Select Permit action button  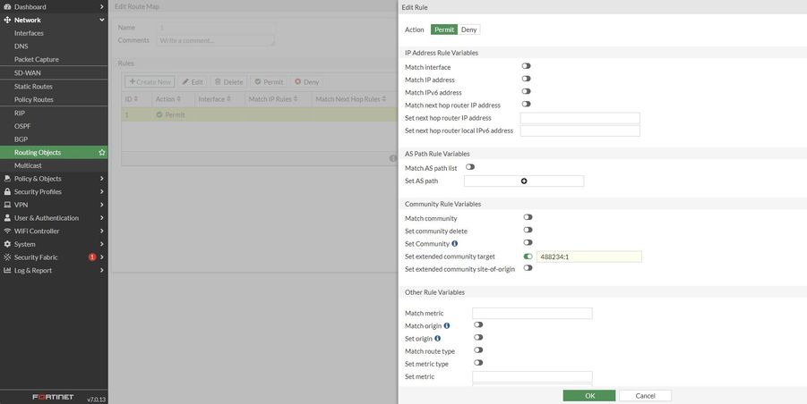tap(444, 29)
